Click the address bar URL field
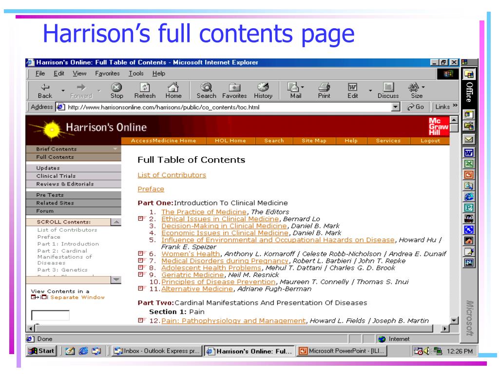The height and width of the screenshot is (374, 499). (x=224, y=107)
